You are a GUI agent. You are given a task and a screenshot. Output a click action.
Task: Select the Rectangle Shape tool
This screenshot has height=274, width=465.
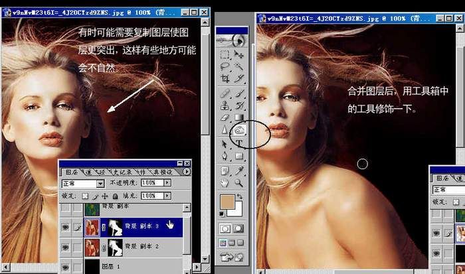[239, 156]
